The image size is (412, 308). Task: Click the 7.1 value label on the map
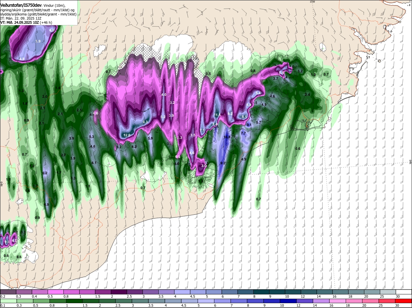(x=202, y=130)
